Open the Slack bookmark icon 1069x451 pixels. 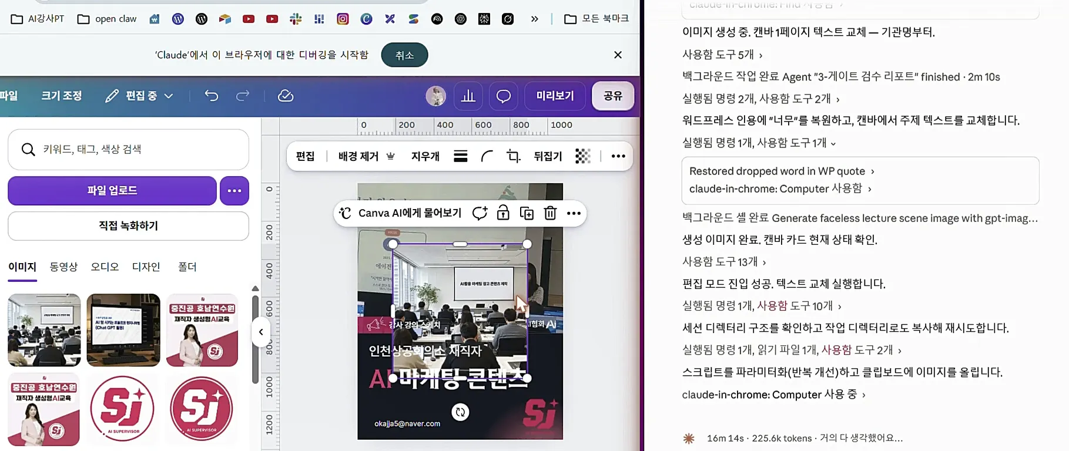(x=296, y=19)
